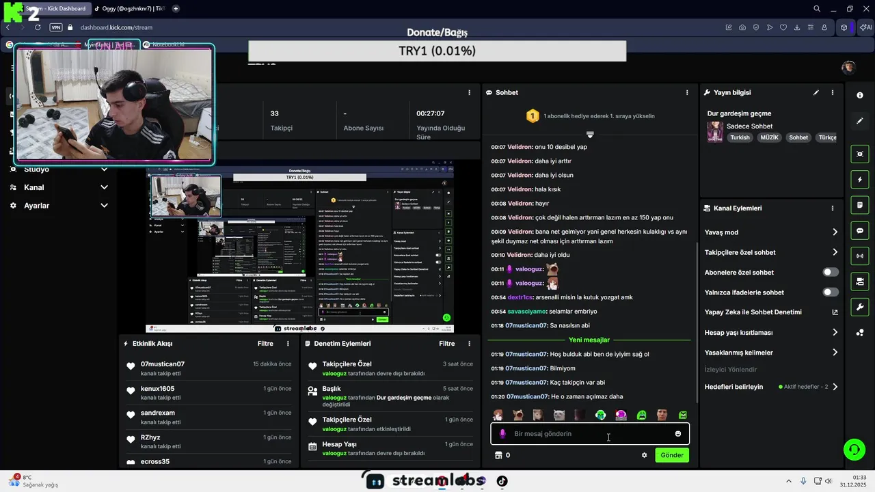Click the browser snapshot camera icon
The height and width of the screenshot is (492, 875).
[742, 27]
